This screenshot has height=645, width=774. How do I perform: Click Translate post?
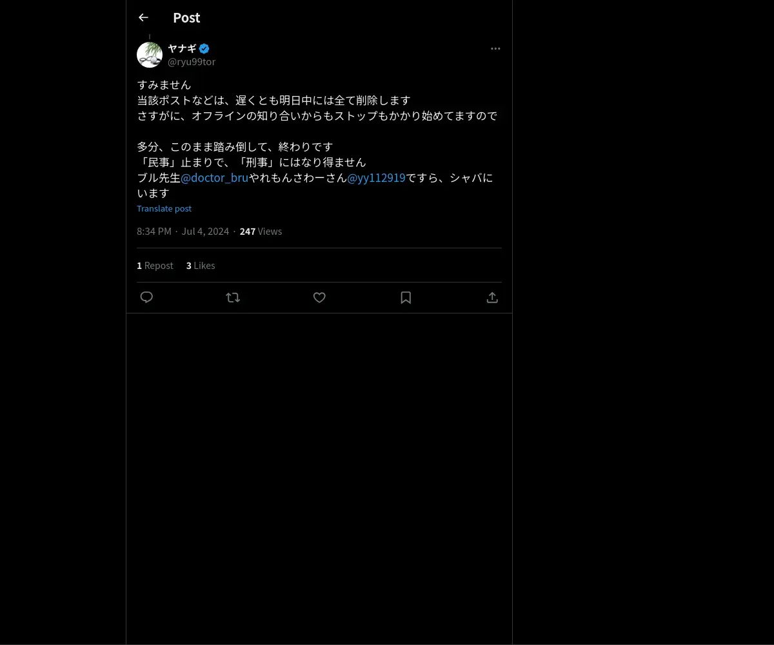coord(164,208)
